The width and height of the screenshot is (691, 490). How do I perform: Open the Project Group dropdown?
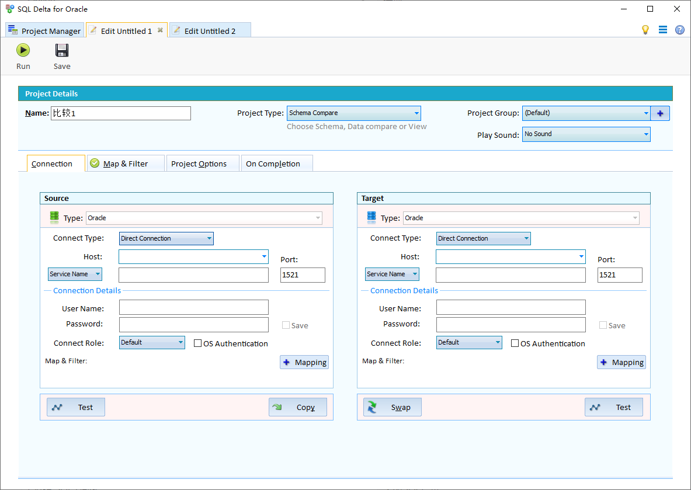(586, 113)
